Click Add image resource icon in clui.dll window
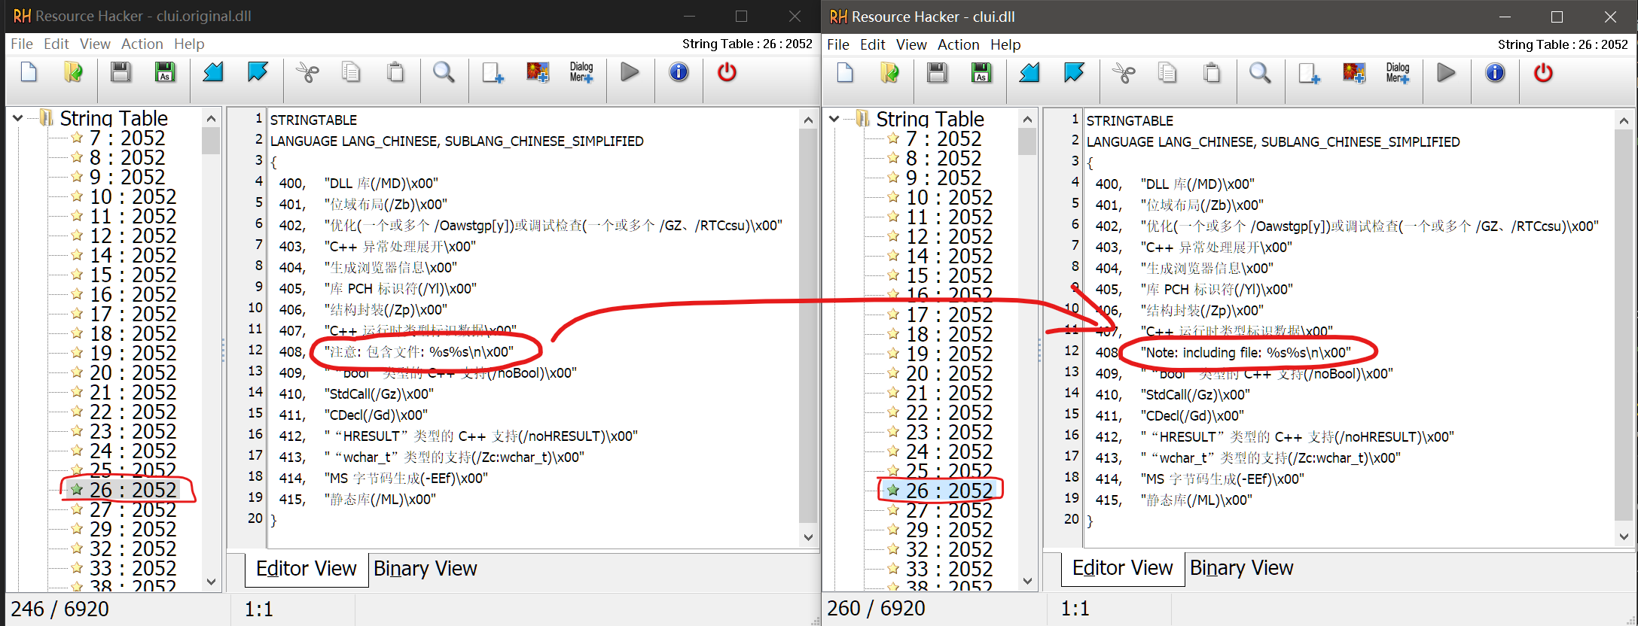The image size is (1638, 626). (1353, 74)
